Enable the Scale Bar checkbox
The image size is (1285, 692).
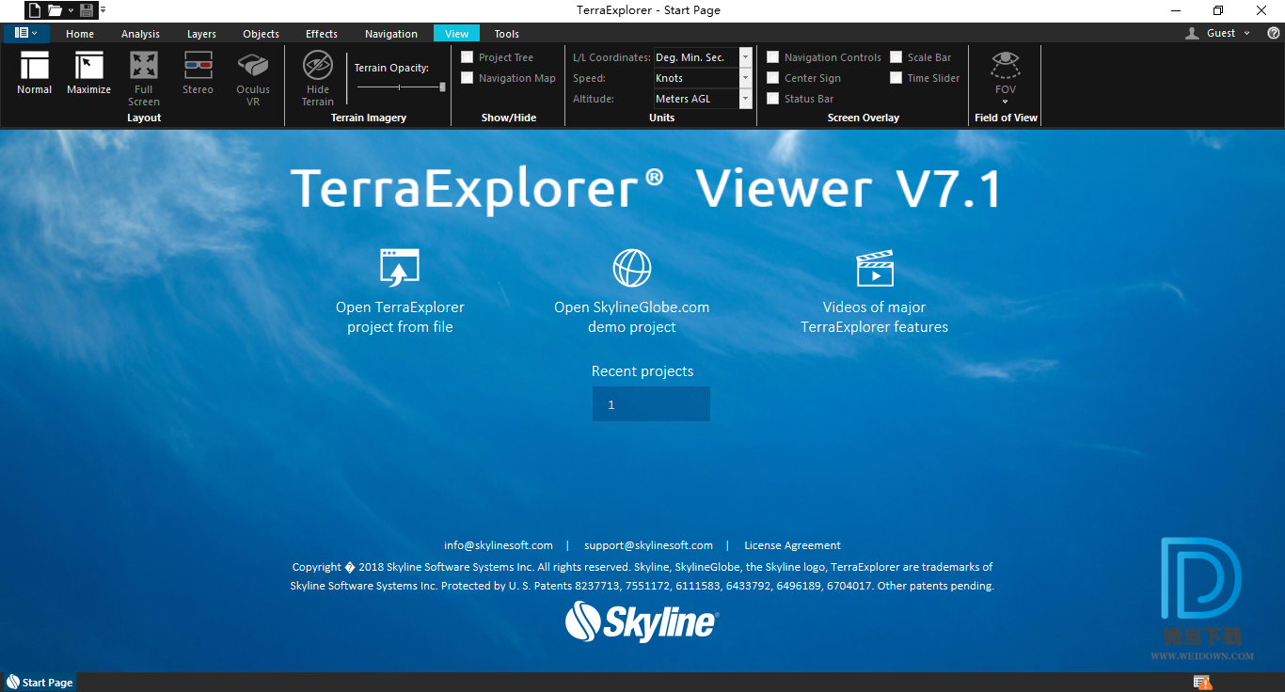[x=896, y=57]
